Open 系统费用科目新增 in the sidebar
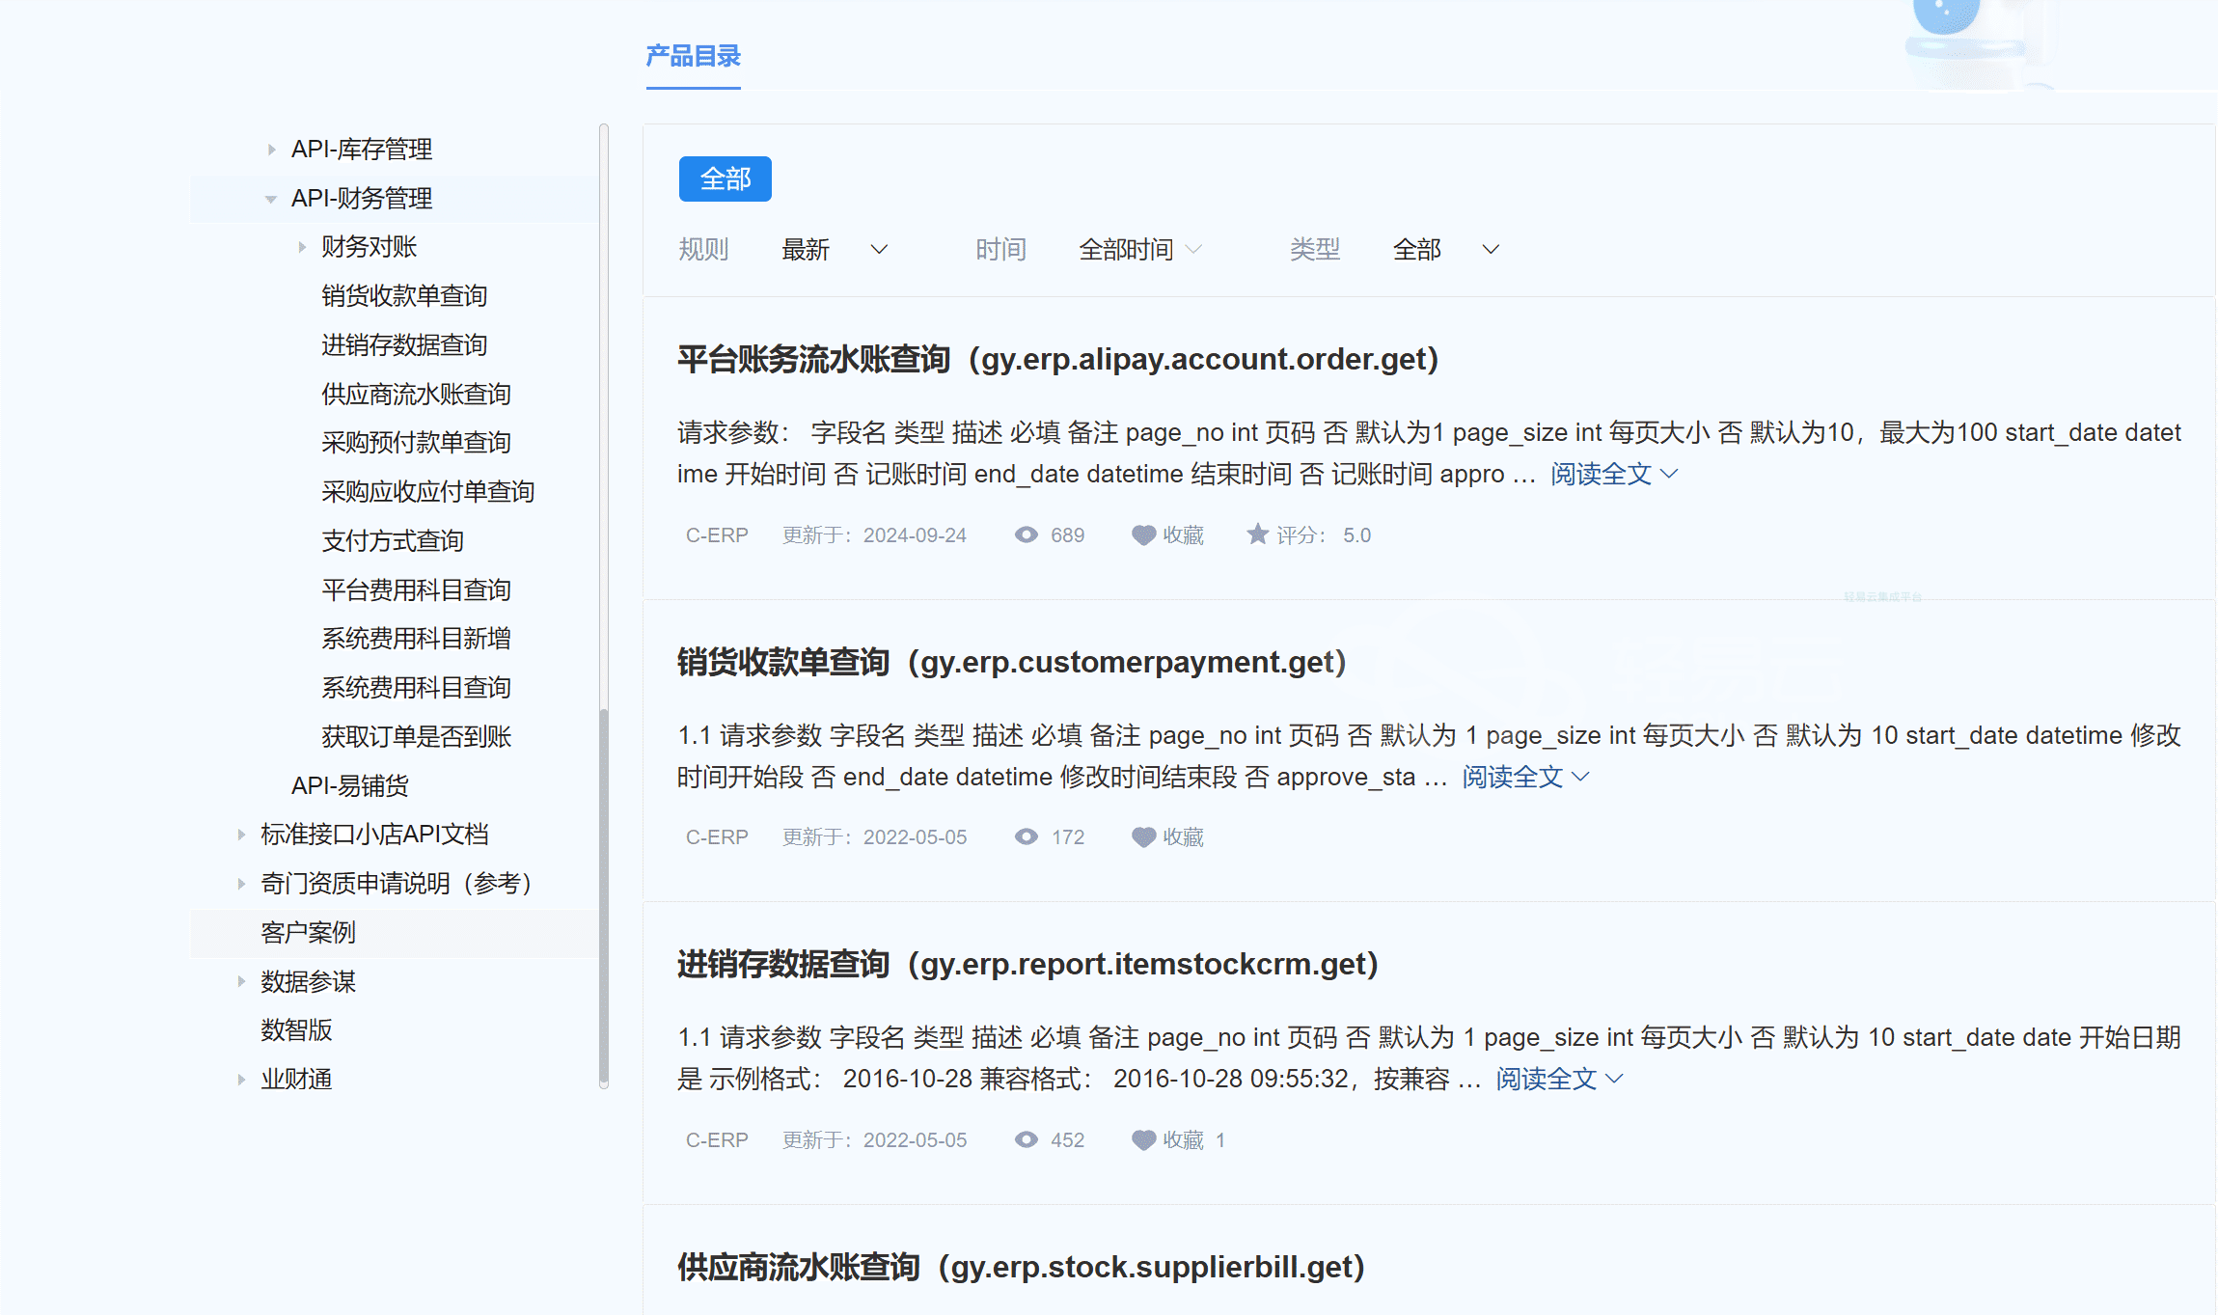2218x1315 pixels. 416,639
